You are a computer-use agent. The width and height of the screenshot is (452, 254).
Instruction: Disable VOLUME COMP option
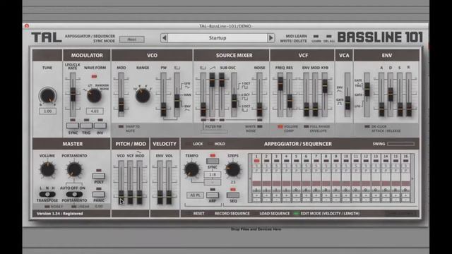(280, 126)
